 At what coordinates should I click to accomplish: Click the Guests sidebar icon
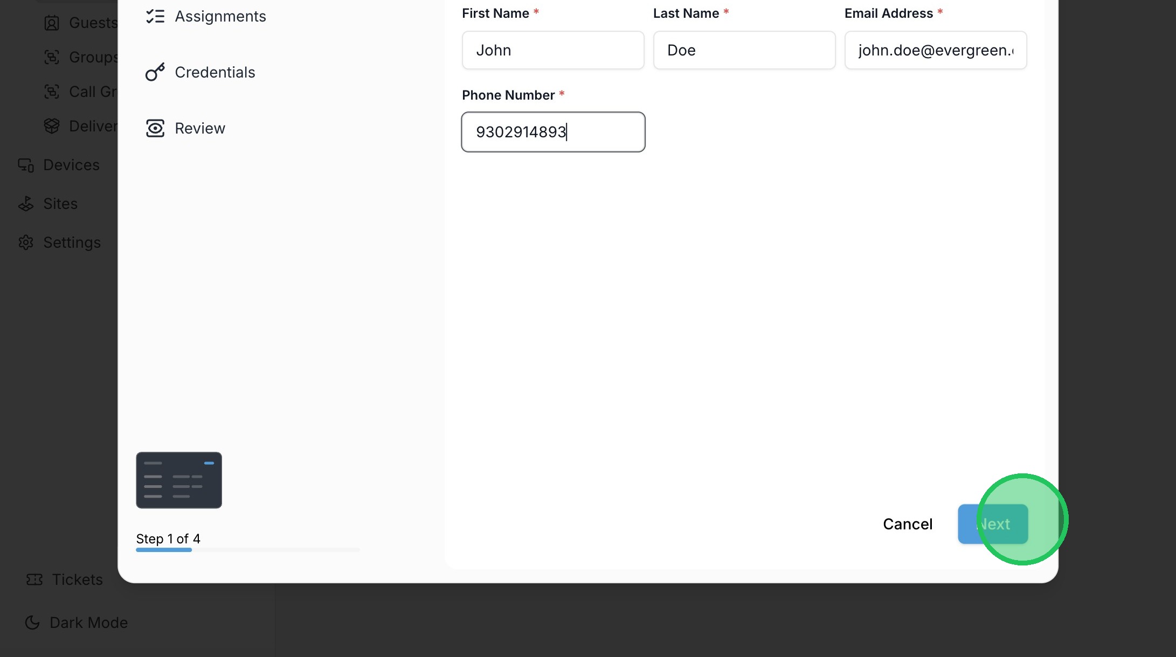[52, 23]
